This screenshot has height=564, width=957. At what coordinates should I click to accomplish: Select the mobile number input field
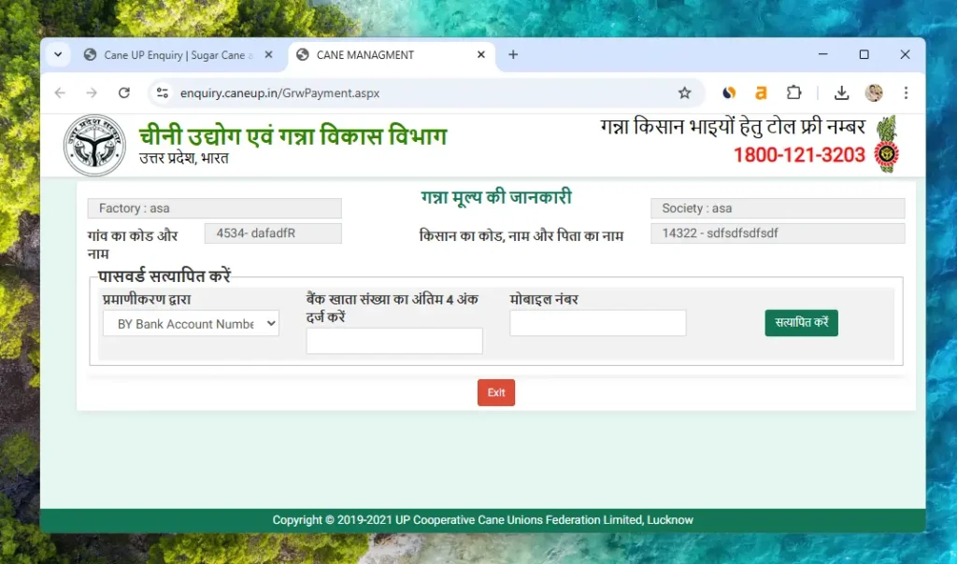coord(597,322)
